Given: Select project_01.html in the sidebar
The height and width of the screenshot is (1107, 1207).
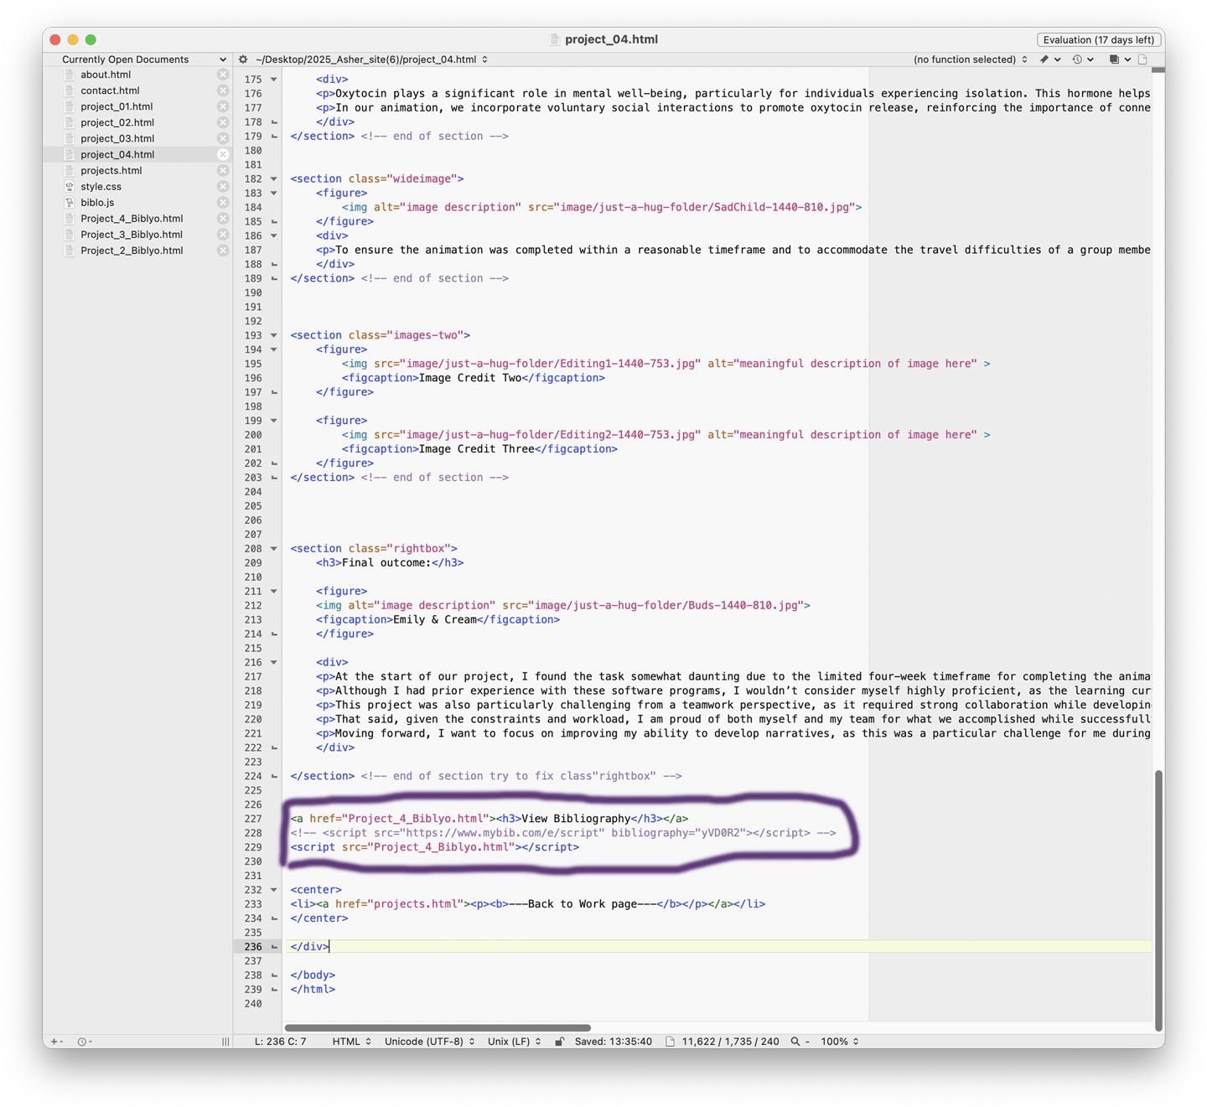Looking at the screenshot, I should click(117, 106).
